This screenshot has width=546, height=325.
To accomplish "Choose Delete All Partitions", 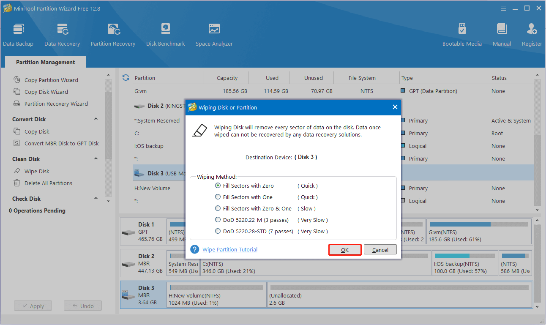I will coord(48,183).
